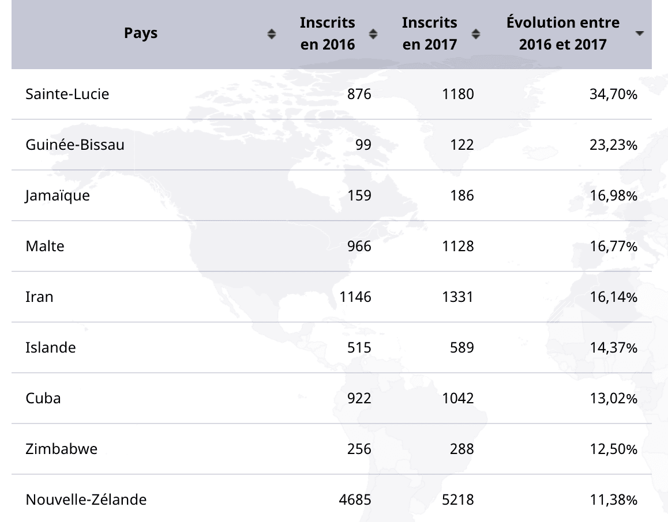This screenshot has height=522, width=668.
Task: Select the Inscrits en 2017 header text
Action: [x=430, y=33]
